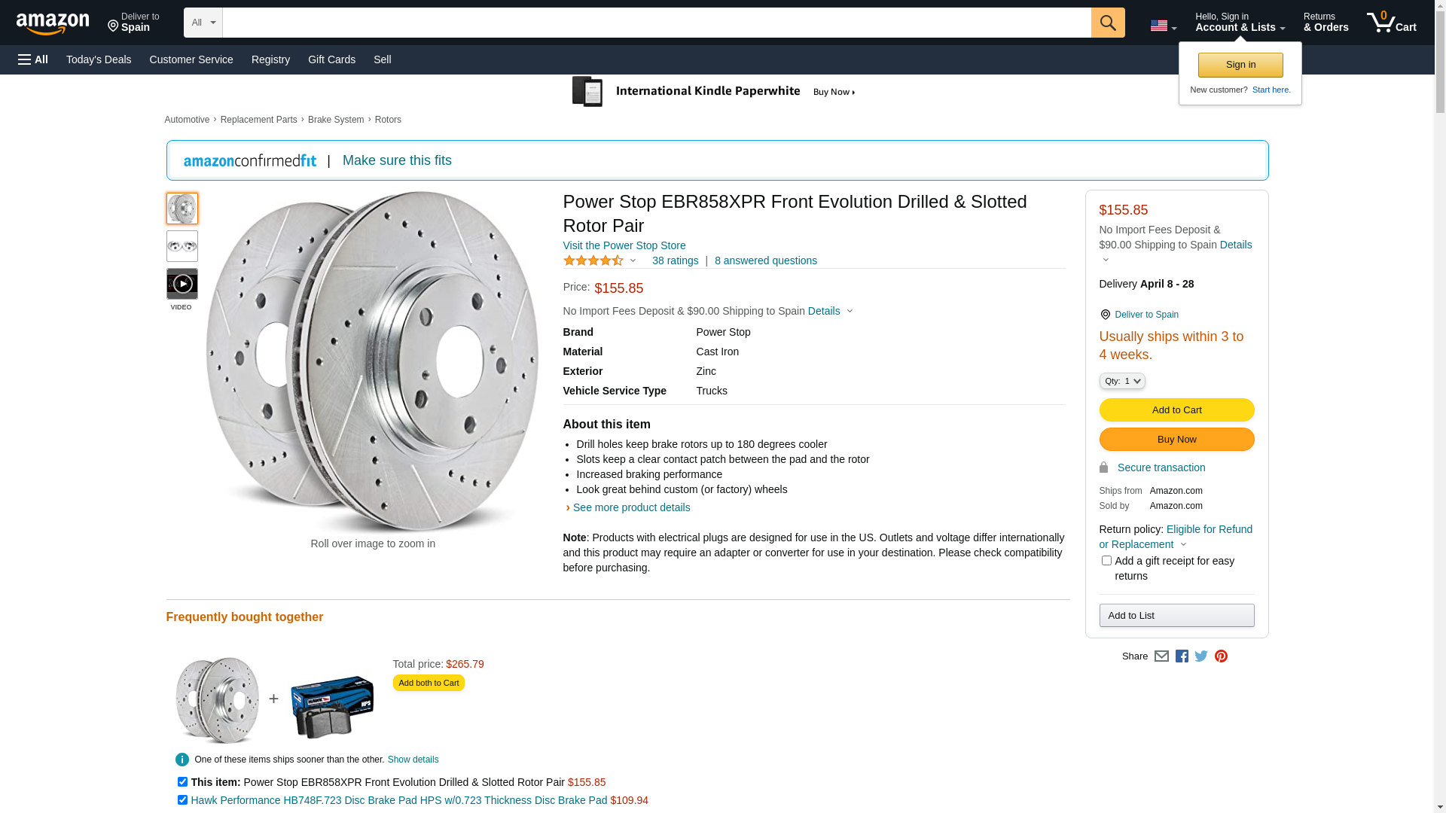Share product on Twitter

(1201, 656)
